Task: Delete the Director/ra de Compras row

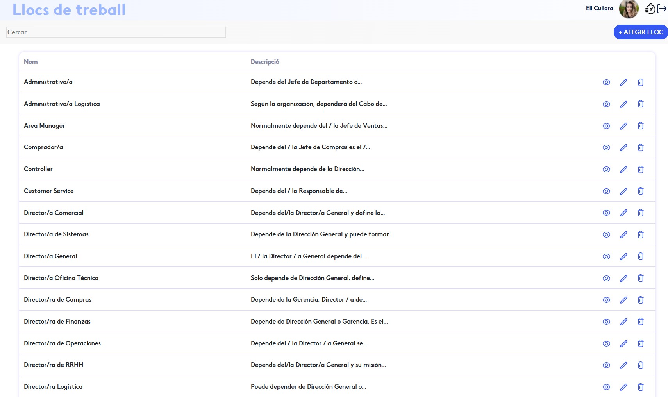Action: [641, 300]
